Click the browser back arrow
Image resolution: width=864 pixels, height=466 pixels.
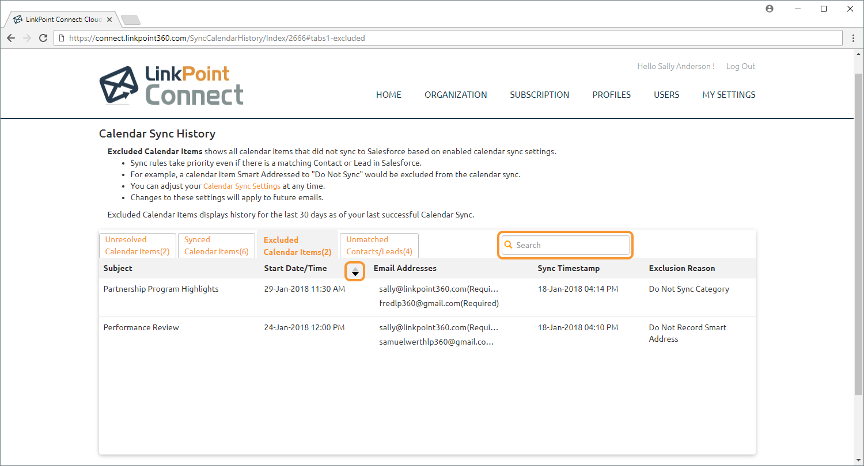pos(11,38)
